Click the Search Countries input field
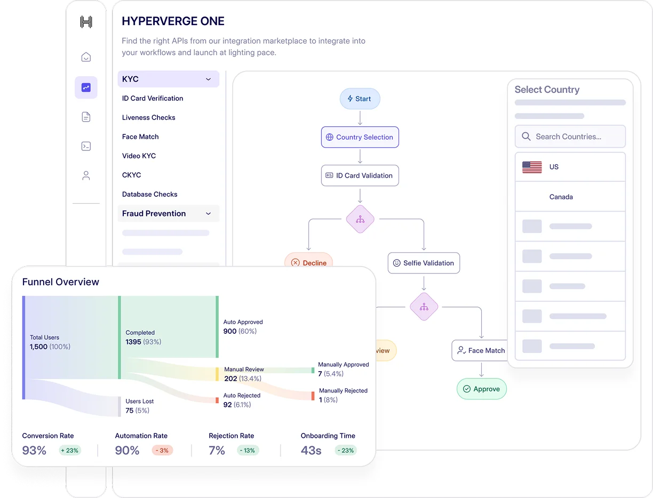 pos(570,136)
